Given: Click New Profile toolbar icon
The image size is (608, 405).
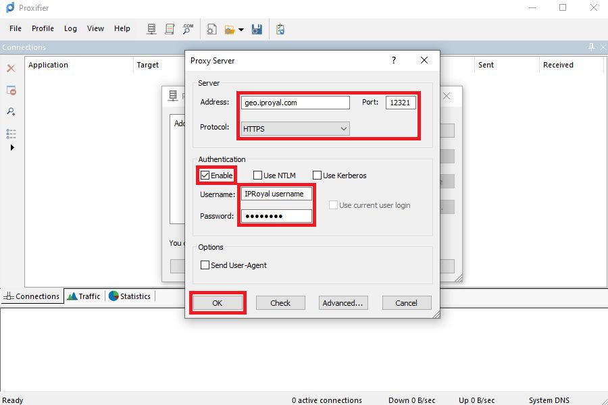Looking at the screenshot, I should coord(211,30).
